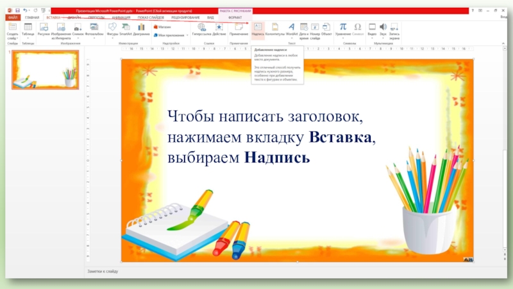Screen dimensions: 513x289
Task: Click the Гиперссылка (Hyperlink) icon
Action: tap(202, 30)
